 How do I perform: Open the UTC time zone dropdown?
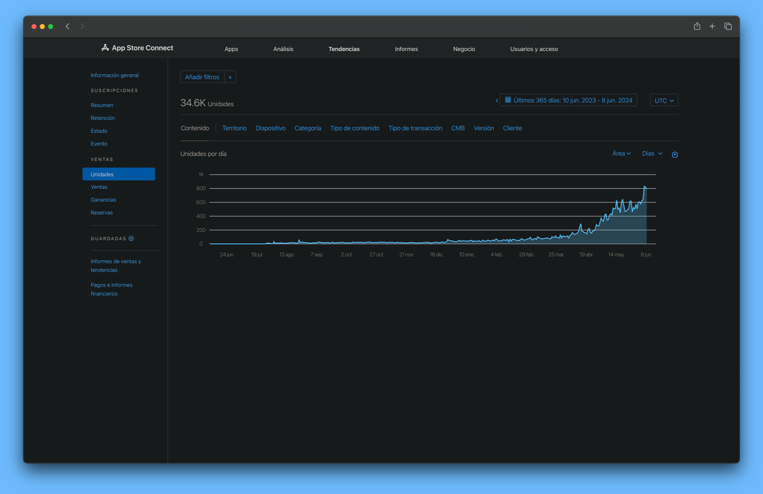[664, 100]
